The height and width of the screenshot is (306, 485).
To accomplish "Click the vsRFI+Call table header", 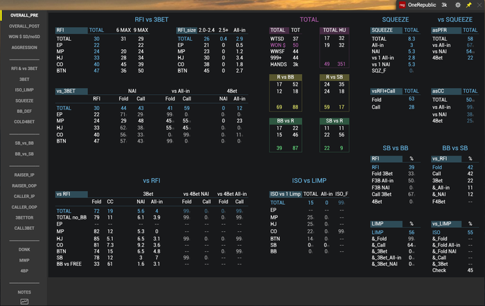I will (x=386, y=91).
